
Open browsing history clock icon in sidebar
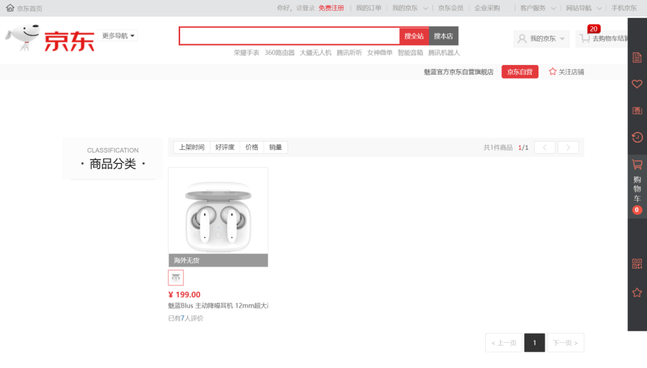click(637, 137)
